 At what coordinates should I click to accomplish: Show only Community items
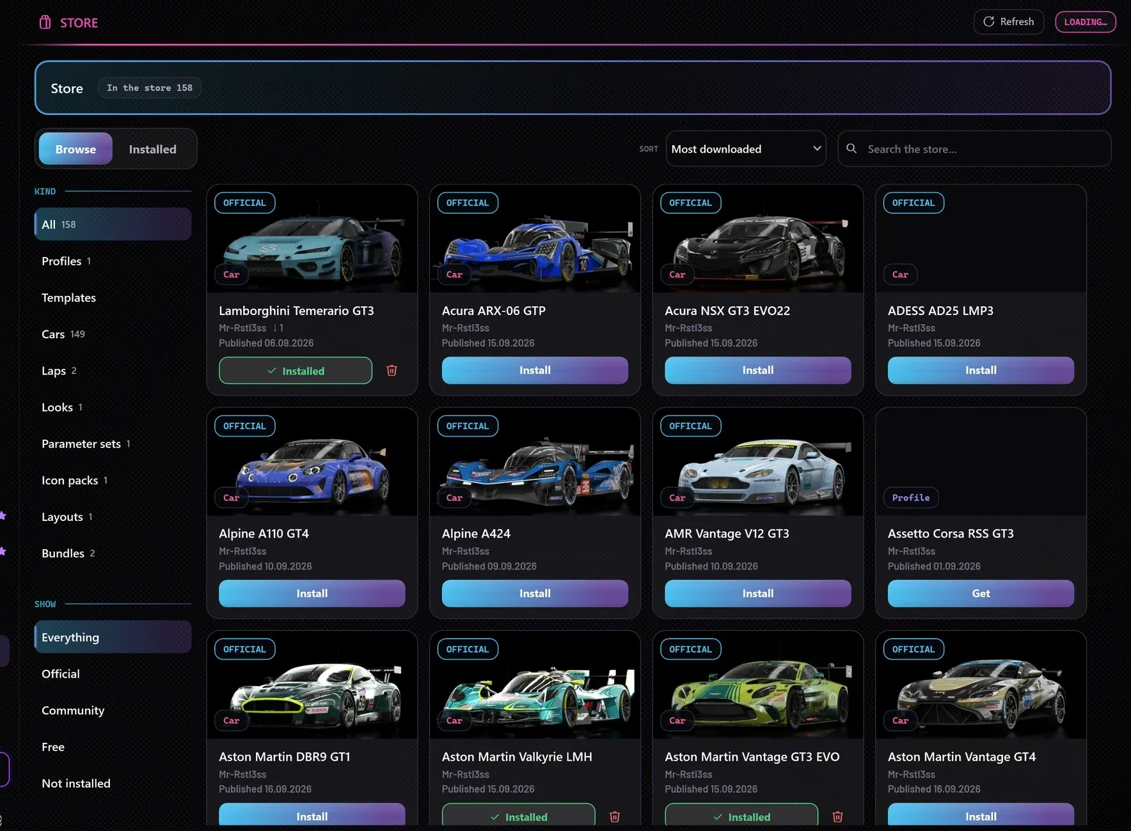(113, 710)
